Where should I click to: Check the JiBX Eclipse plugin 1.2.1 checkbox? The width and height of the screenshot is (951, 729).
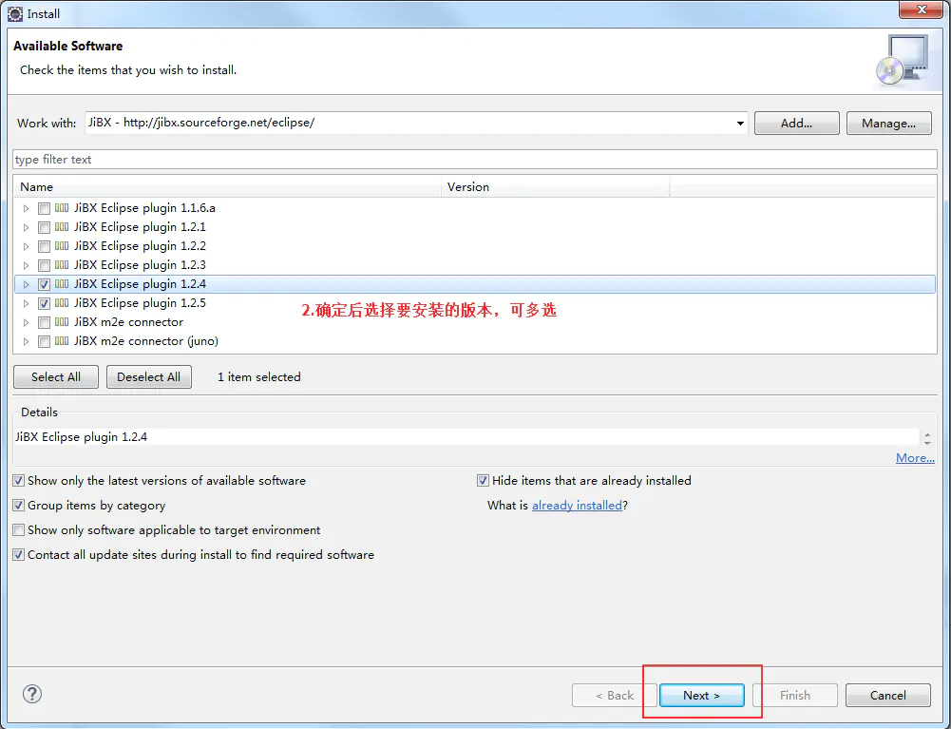point(44,227)
